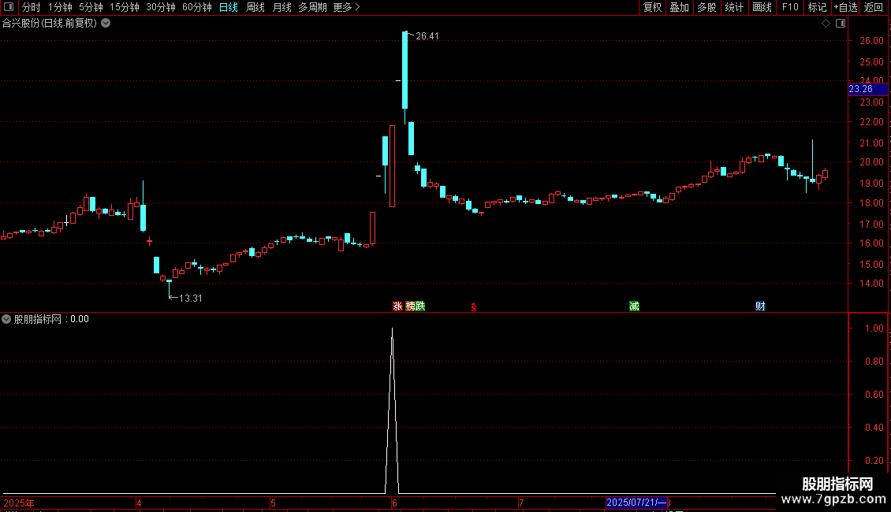Select the 日线 daily chart tab
This screenshot has width=891, height=512.
229,7
